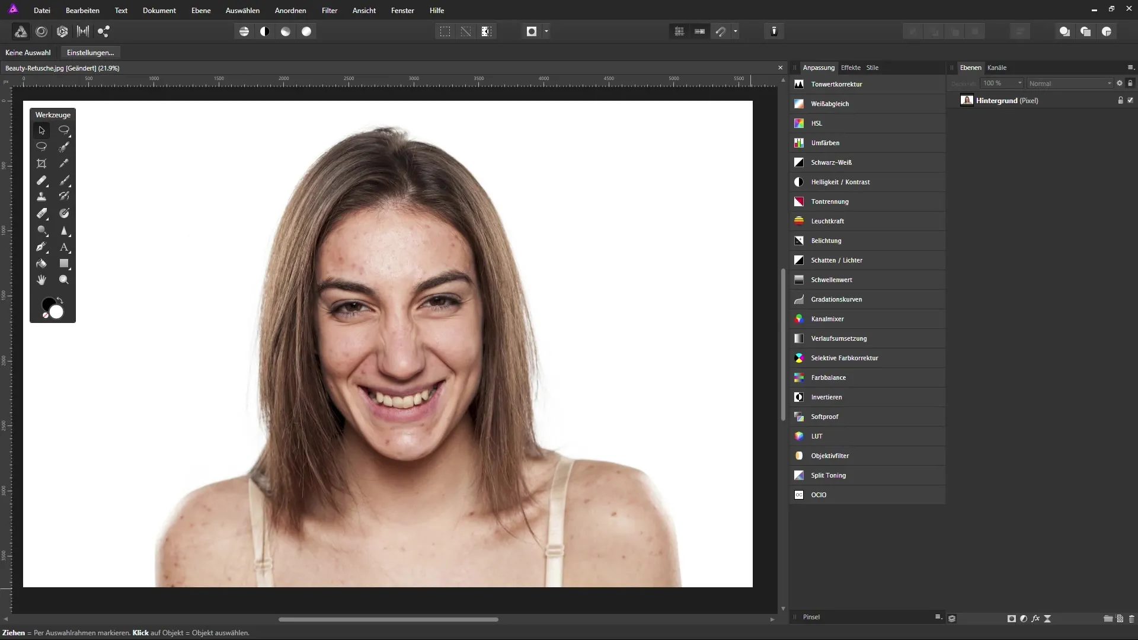
Task: Switch to the Tone Mapping persona
Action: pos(83,31)
